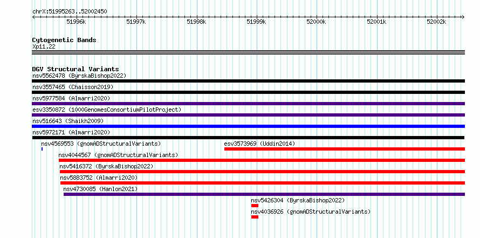This screenshot has width=480, height=238.
Task: Click the right arrowhead of the ruler
Action: click(x=463, y=17)
